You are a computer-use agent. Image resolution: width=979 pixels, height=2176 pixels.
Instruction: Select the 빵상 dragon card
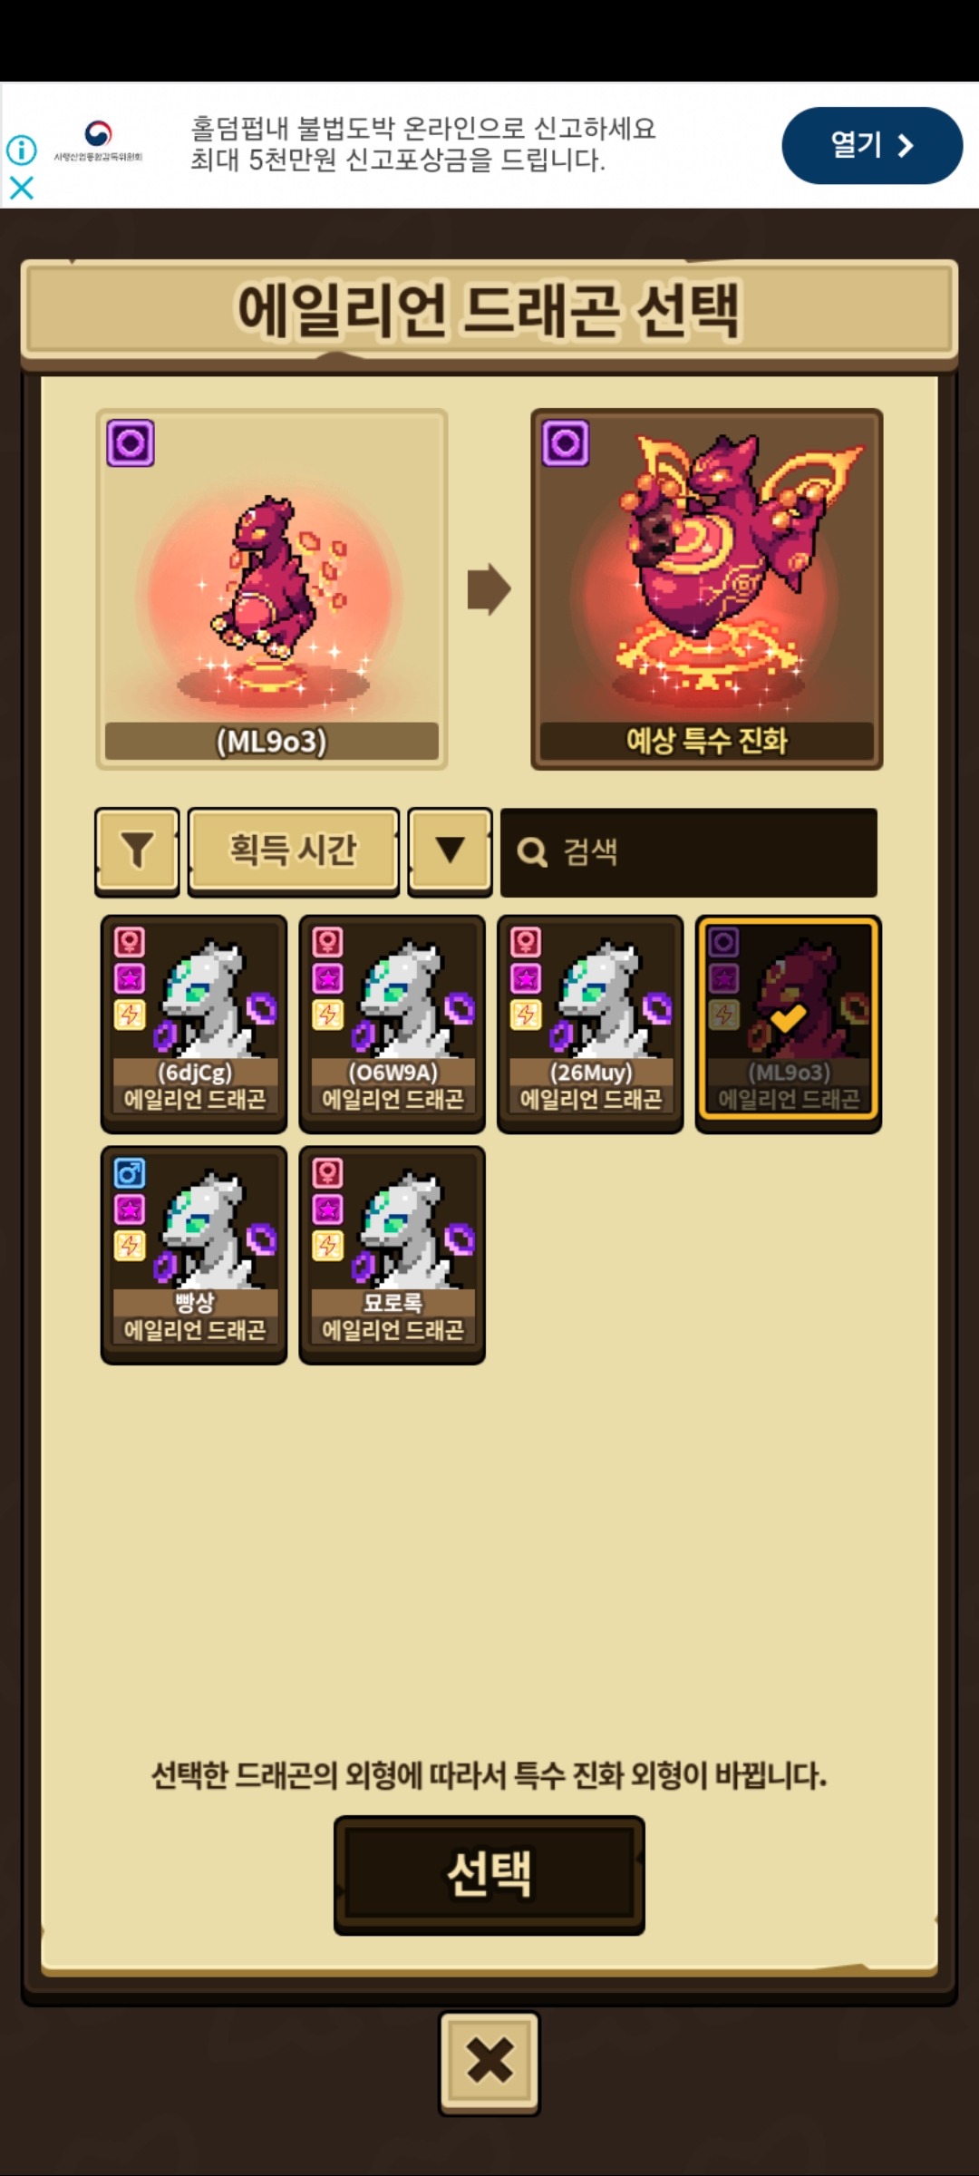coord(193,1255)
